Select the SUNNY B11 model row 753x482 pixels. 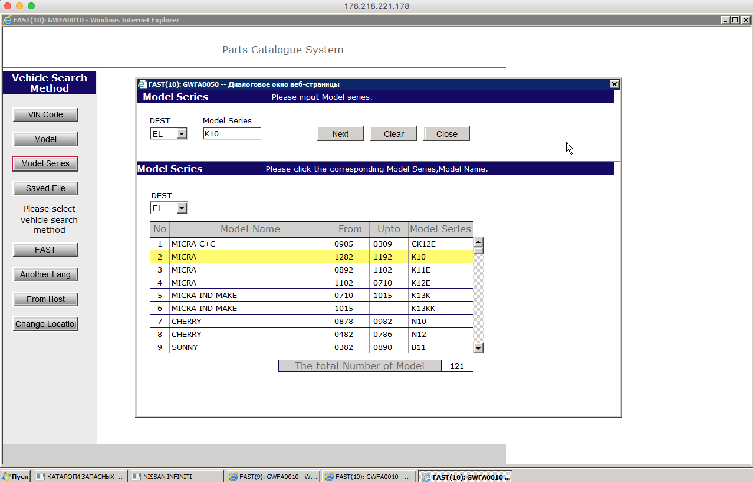[x=250, y=347]
